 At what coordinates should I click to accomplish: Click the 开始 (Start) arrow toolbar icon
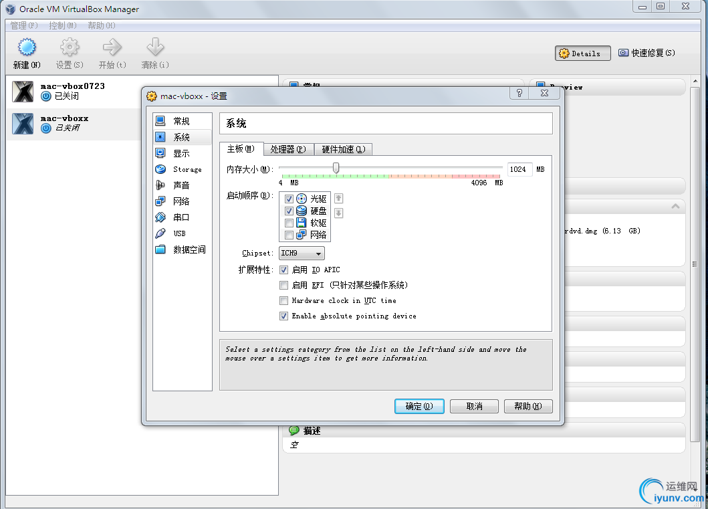pos(112,47)
